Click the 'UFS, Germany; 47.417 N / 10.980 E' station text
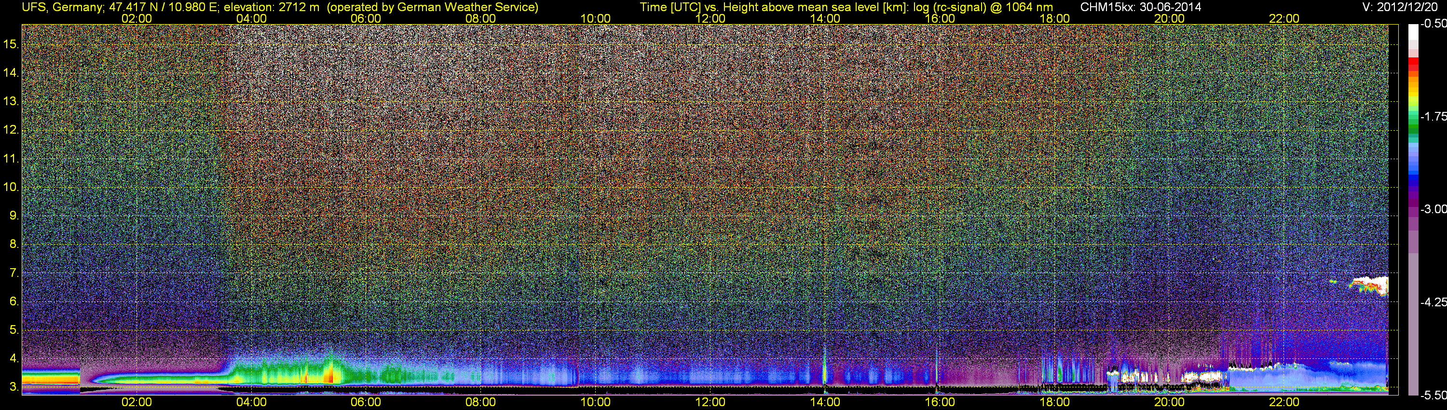This screenshot has height=410, width=1447. tap(121, 7)
